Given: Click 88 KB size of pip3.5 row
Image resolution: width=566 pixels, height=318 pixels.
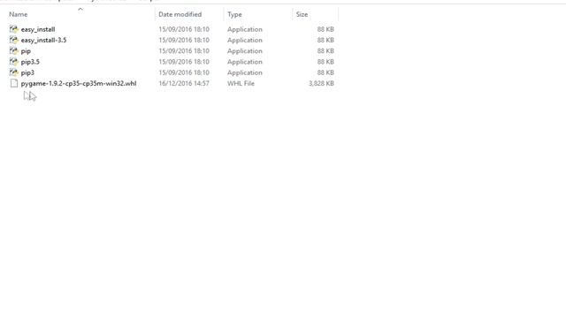Looking at the screenshot, I should [x=325, y=62].
